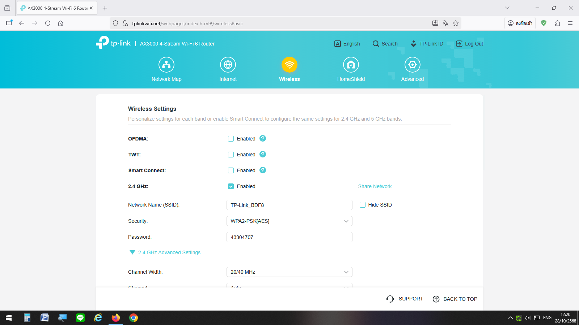Click the Share Network link

tap(375, 186)
